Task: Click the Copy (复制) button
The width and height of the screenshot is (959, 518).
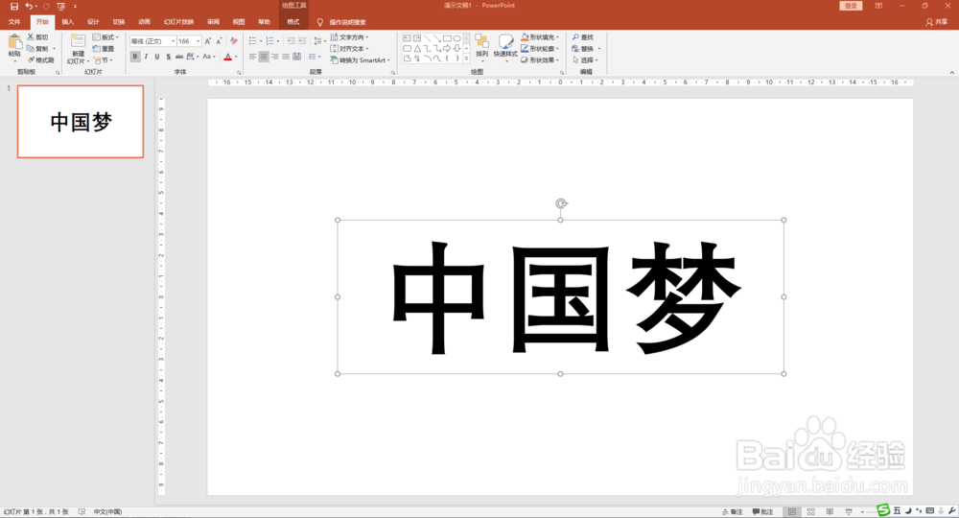Action: click(x=37, y=48)
